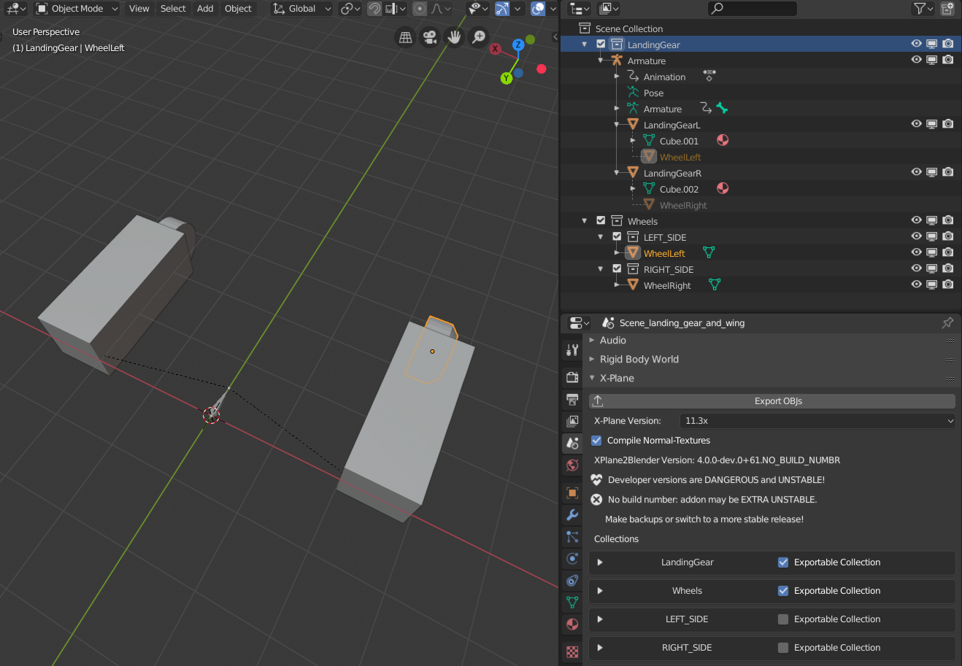Uncheck LEFT_SIDE collection checkbox in outliner

tap(617, 236)
